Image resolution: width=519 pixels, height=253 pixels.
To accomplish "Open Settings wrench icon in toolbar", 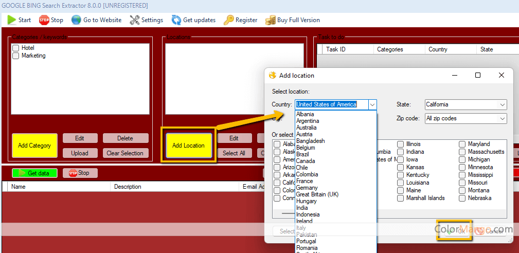I will tap(134, 20).
